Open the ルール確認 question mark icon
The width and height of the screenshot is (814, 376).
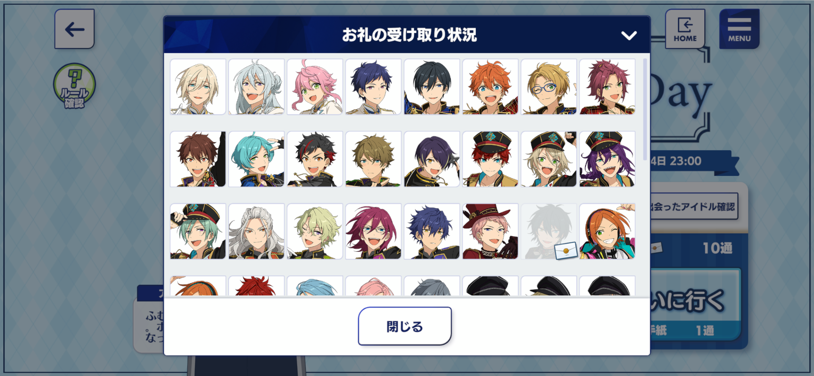pos(74,86)
